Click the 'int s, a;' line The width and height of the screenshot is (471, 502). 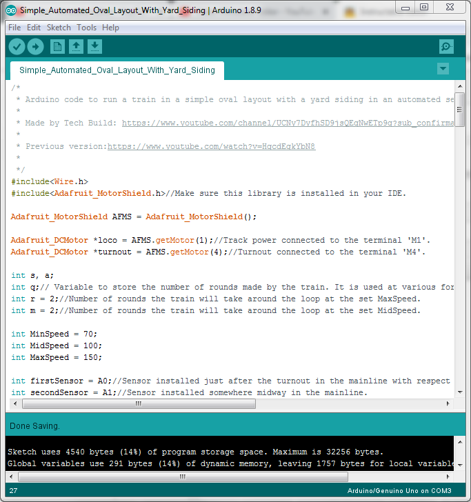click(x=32, y=275)
